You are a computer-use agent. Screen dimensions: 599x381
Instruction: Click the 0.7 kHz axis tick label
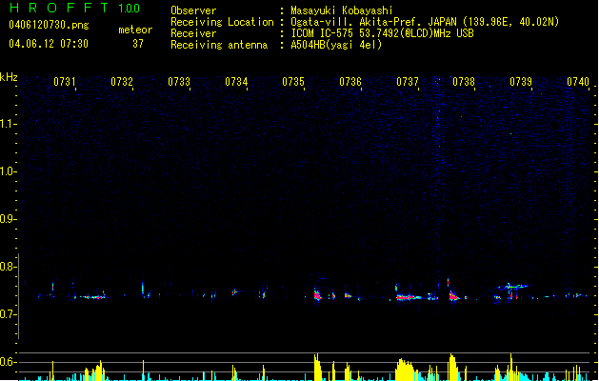pyautogui.click(x=8, y=314)
